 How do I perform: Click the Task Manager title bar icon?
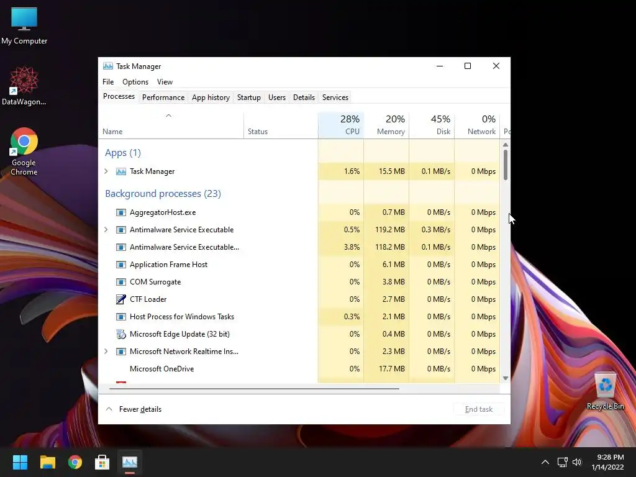[108, 66]
